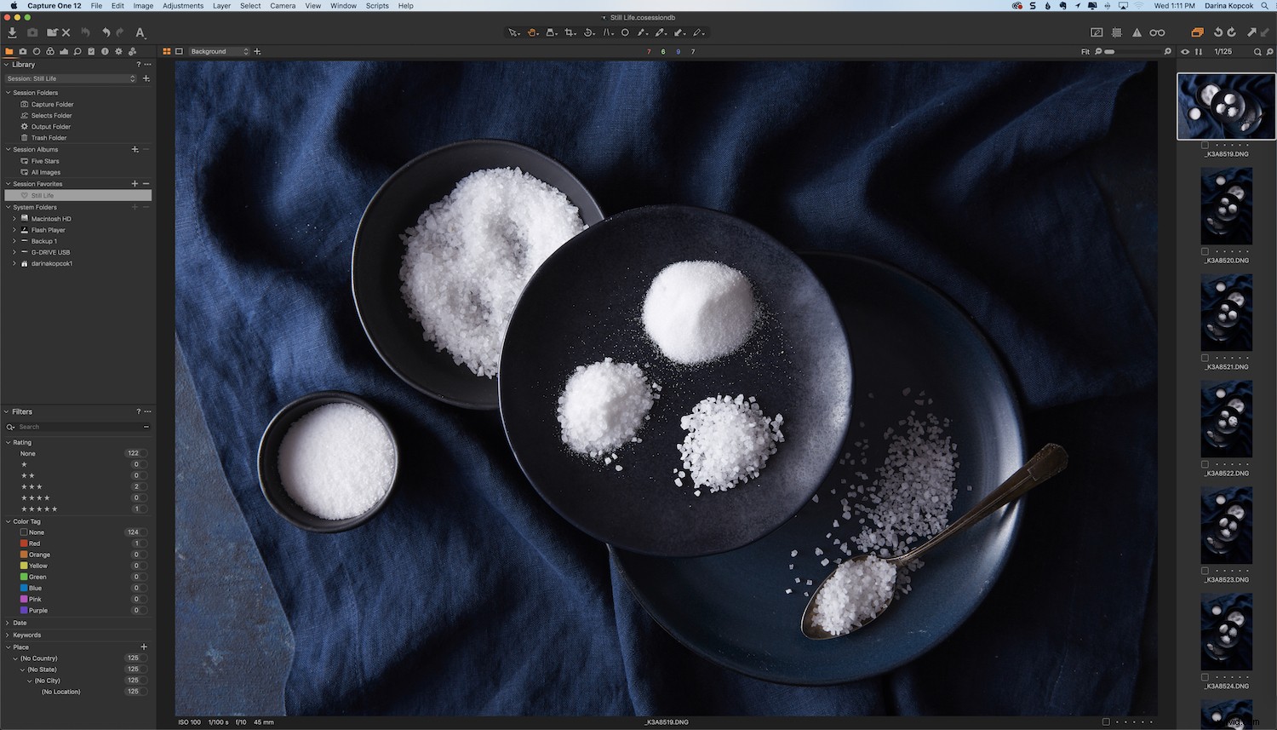This screenshot has width=1277, height=730.
Task: Activate the Keystone correction tool
Action: pyautogui.click(x=606, y=32)
